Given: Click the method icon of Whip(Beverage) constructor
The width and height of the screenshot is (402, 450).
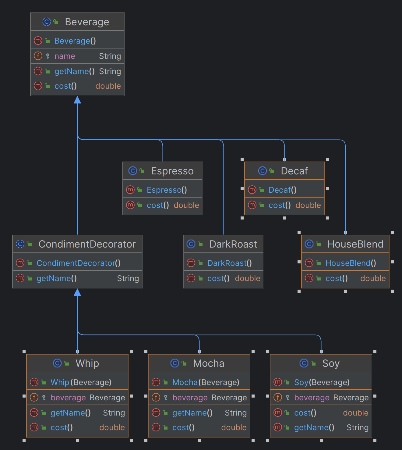Looking at the screenshot, I should [34, 382].
